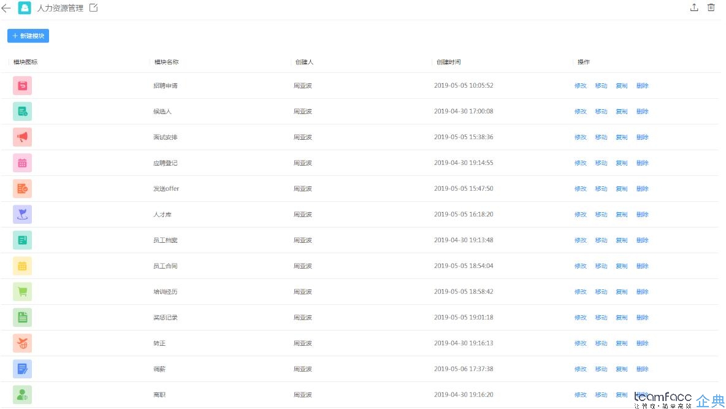Click the 人力资源管理 title text
The image size is (726, 409).
(x=60, y=9)
